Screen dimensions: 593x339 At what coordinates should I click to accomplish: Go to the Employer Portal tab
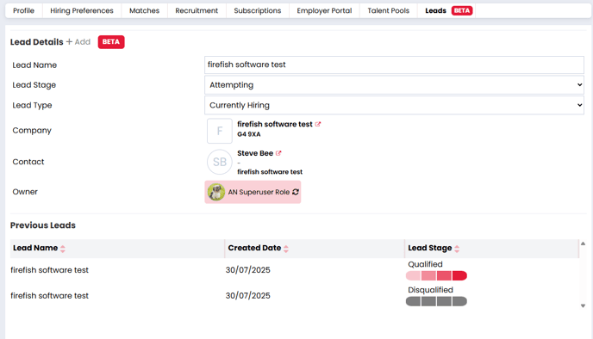click(324, 10)
